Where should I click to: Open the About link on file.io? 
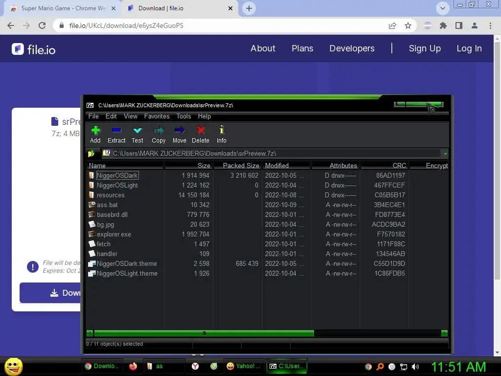263,48
